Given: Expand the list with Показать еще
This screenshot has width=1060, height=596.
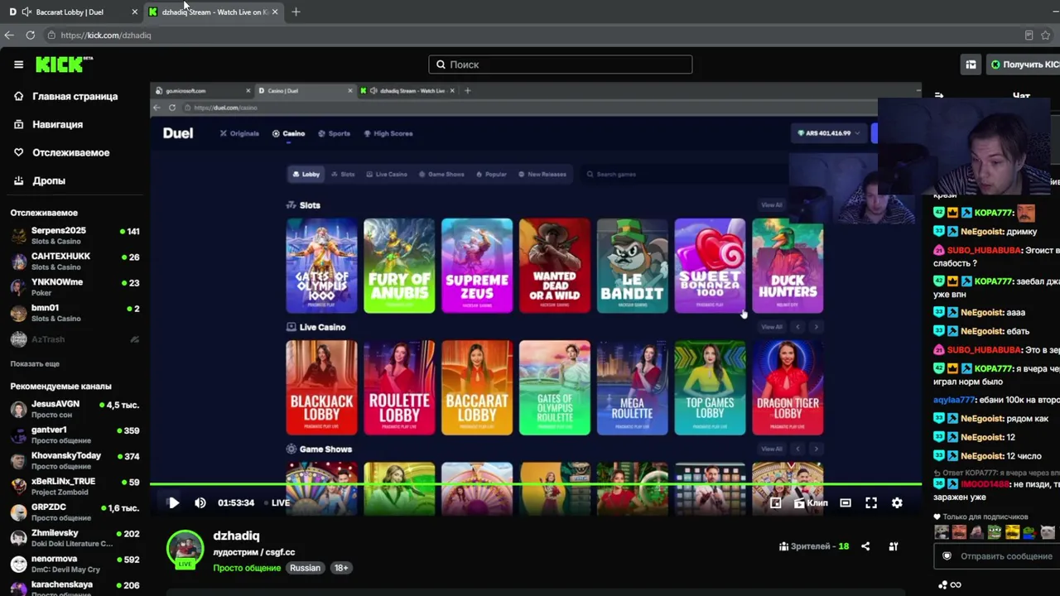Looking at the screenshot, I should pyautogui.click(x=35, y=364).
